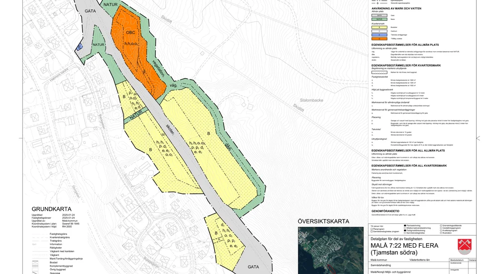
Task: Click the B label in the yellow area beside dike
Action: coord(209,134)
